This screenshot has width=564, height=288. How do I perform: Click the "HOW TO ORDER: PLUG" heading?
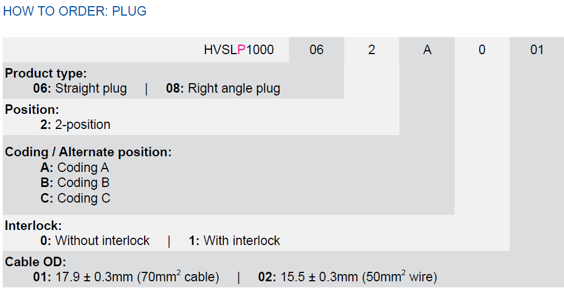pyautogui.click(x=75, y=11)
